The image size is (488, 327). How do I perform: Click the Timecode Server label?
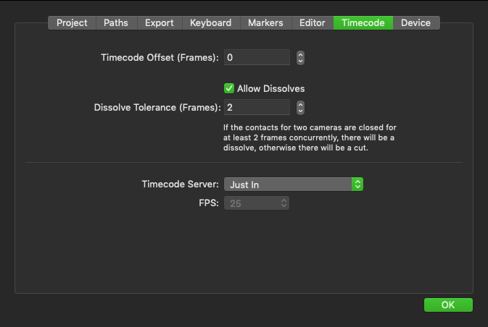click(x=181, y=184)
